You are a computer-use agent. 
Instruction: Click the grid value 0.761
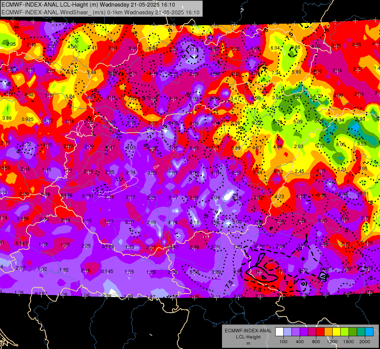(x=88, y=196)
